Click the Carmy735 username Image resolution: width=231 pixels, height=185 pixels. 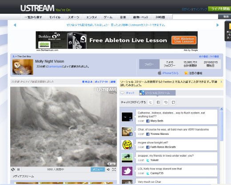[157, 173]
